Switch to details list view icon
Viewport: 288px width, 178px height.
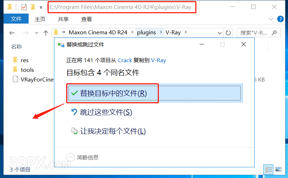coord(269,169)
